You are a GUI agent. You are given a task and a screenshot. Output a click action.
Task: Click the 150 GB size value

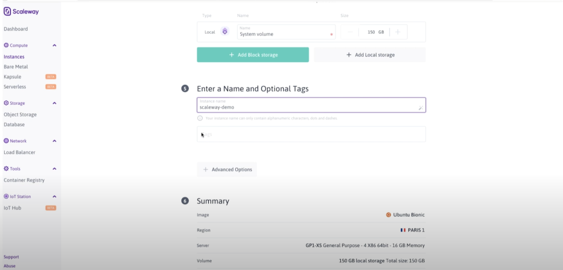[x=375, y=32]
